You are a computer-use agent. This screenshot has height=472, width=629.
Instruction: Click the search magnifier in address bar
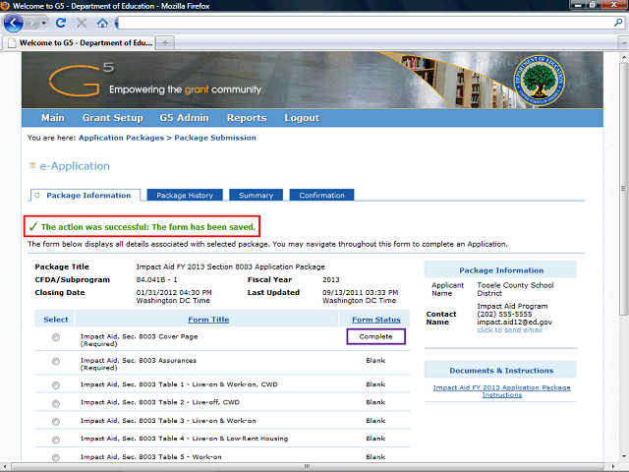click(x=618, y=23)
